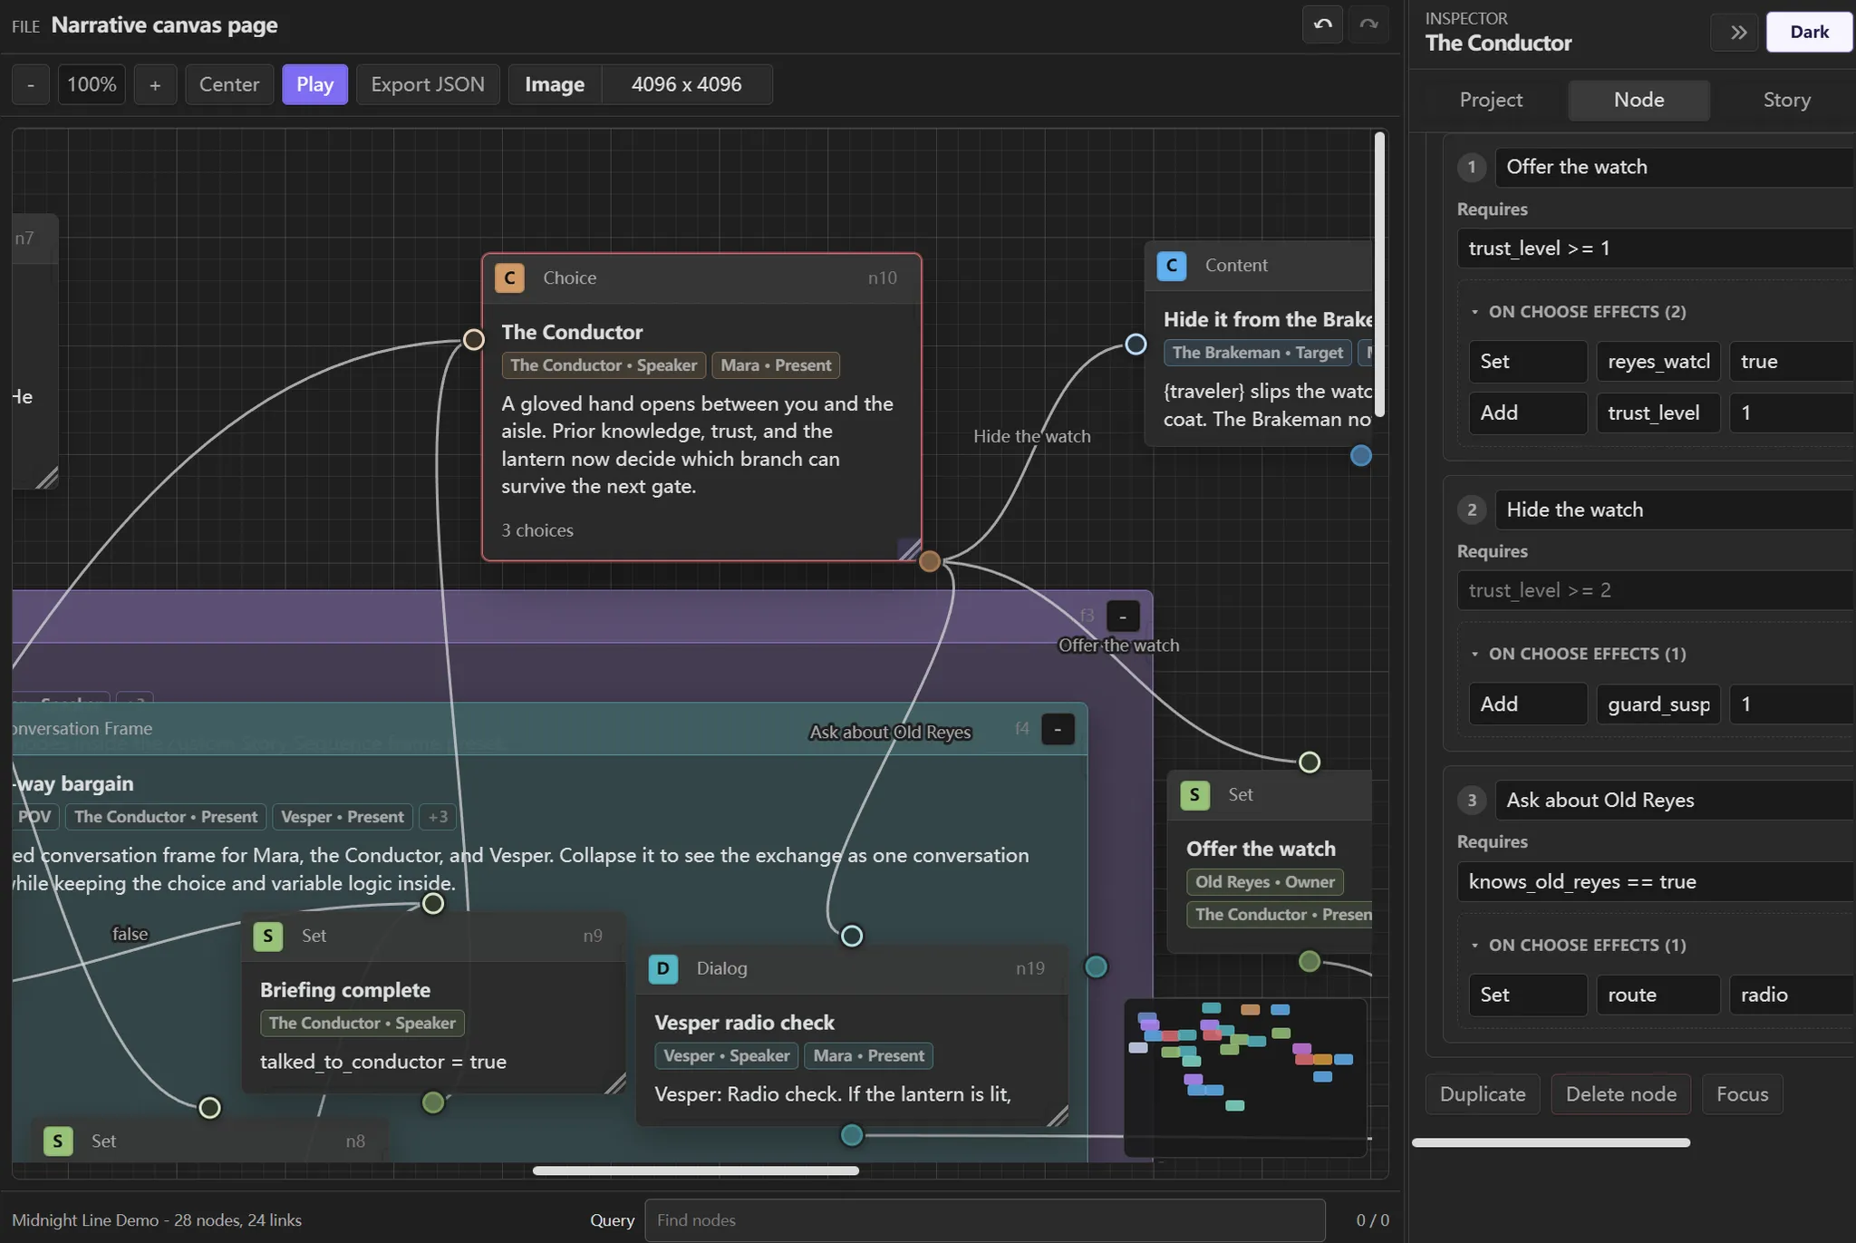Click the input port above Offer the watch node
Image resolution: width=1856 pixels, height=1243 pixels.
pos(1309,762)
